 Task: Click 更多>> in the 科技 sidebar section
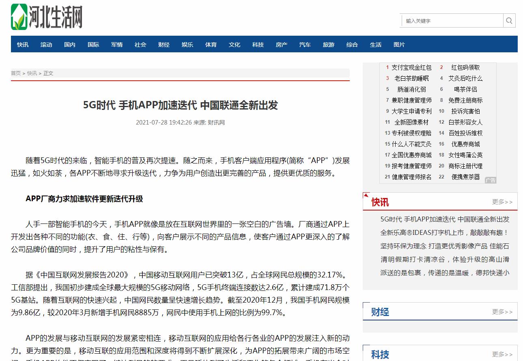[x=502, y=354]
